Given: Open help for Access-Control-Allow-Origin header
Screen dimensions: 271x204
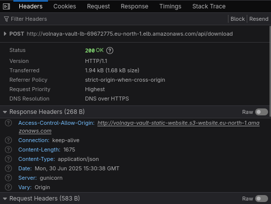Looking at the screenshot, I should pyautogui.click(x=8, y=123).
